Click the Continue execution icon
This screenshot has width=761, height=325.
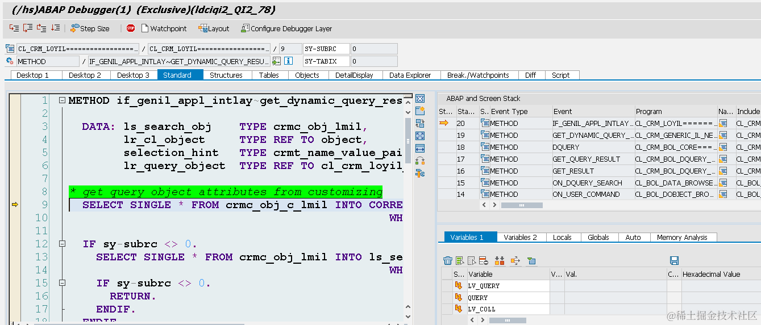pyautogui.click(x=55, y=28)
